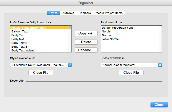Close File under Normal global template
Viewport: 172px width, 112px height.
click(131, 72)
